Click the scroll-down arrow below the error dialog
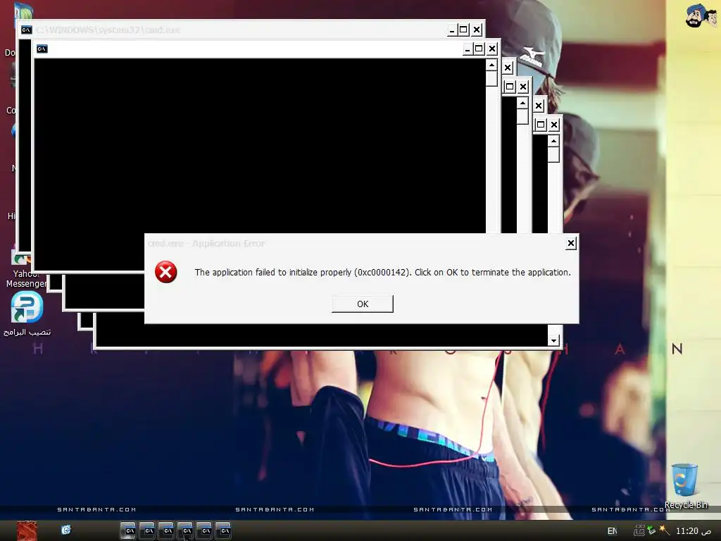The width and height of the screenshot is (721, 541). [x=553, y=340]
